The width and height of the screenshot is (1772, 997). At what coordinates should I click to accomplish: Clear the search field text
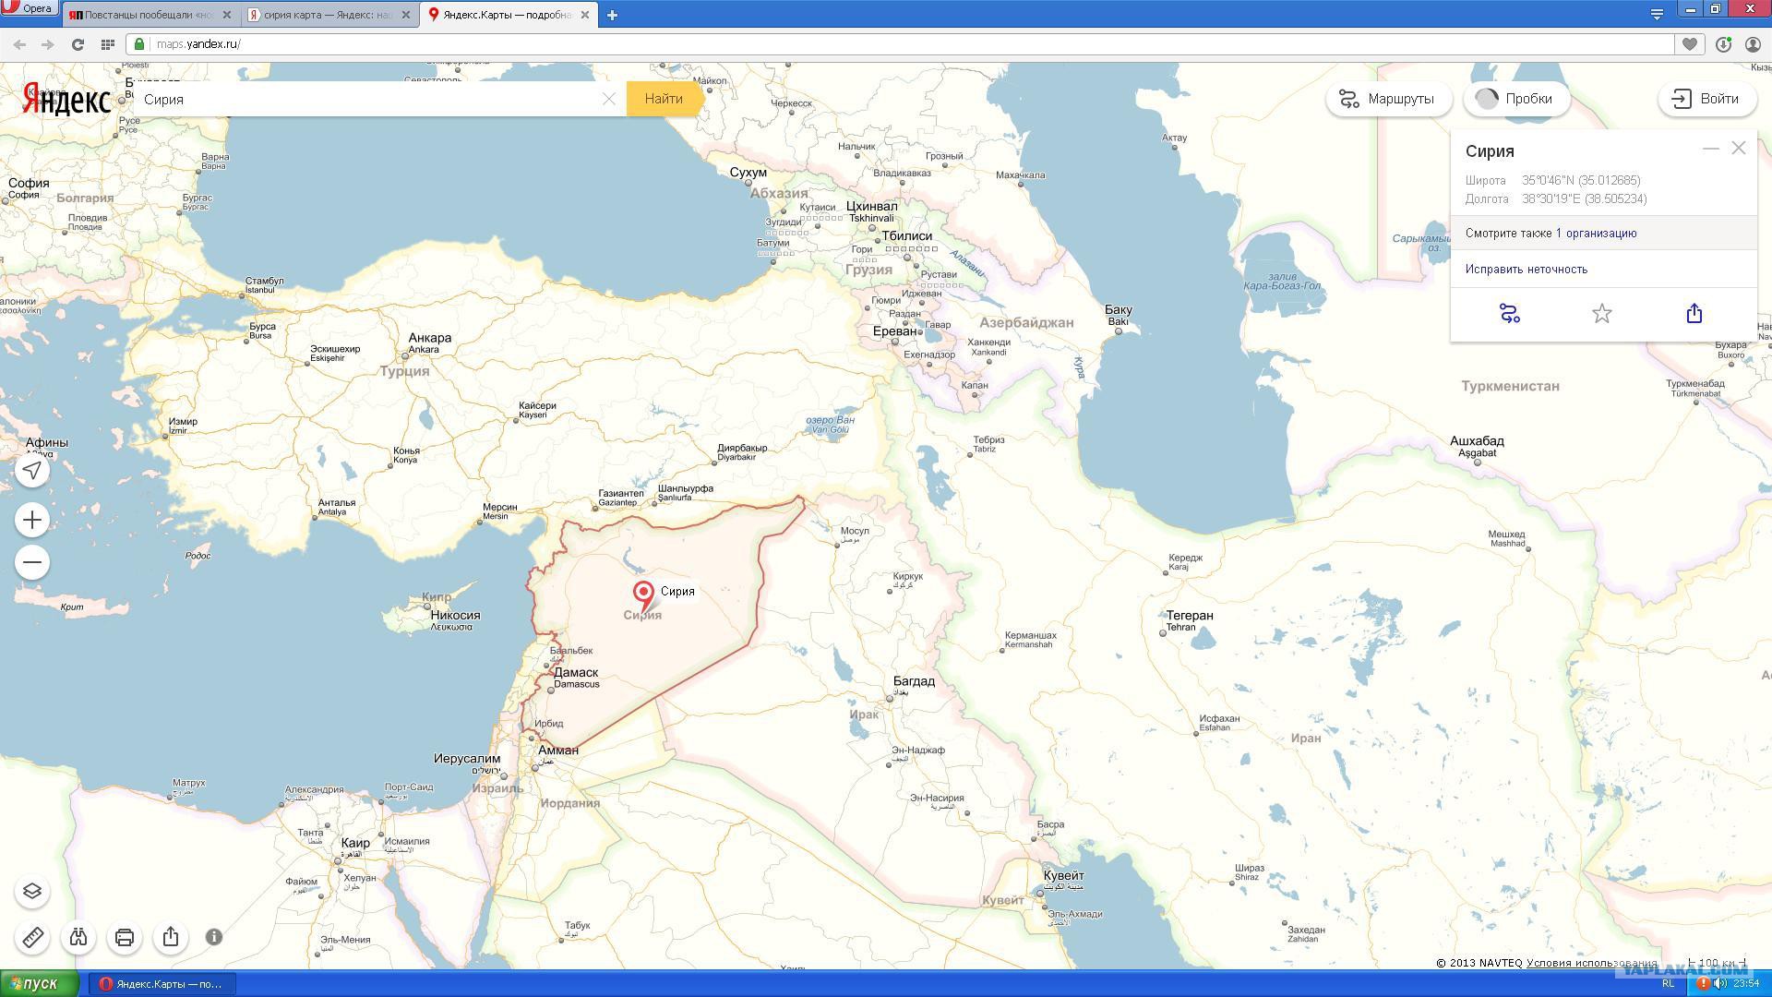609,99
